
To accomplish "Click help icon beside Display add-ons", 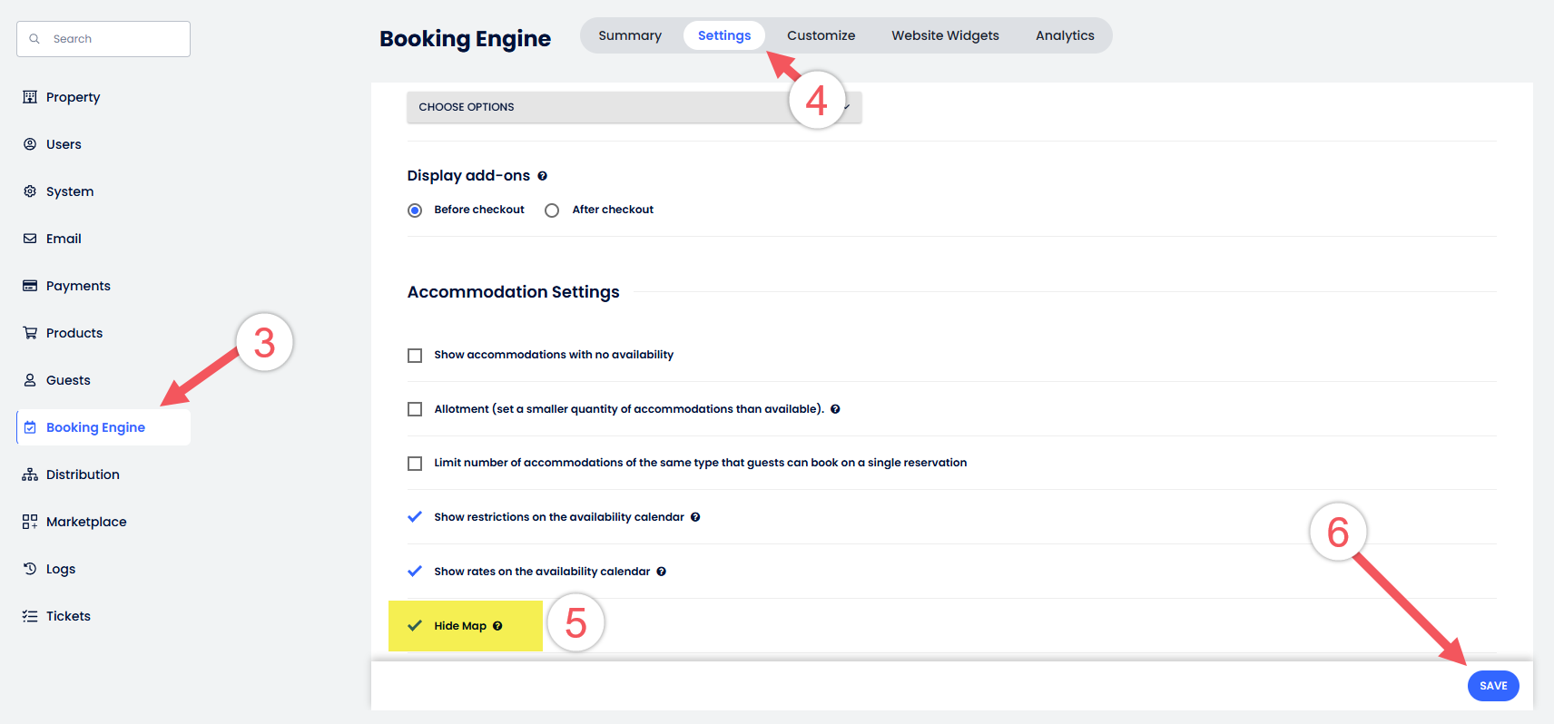I will [542, 176].
